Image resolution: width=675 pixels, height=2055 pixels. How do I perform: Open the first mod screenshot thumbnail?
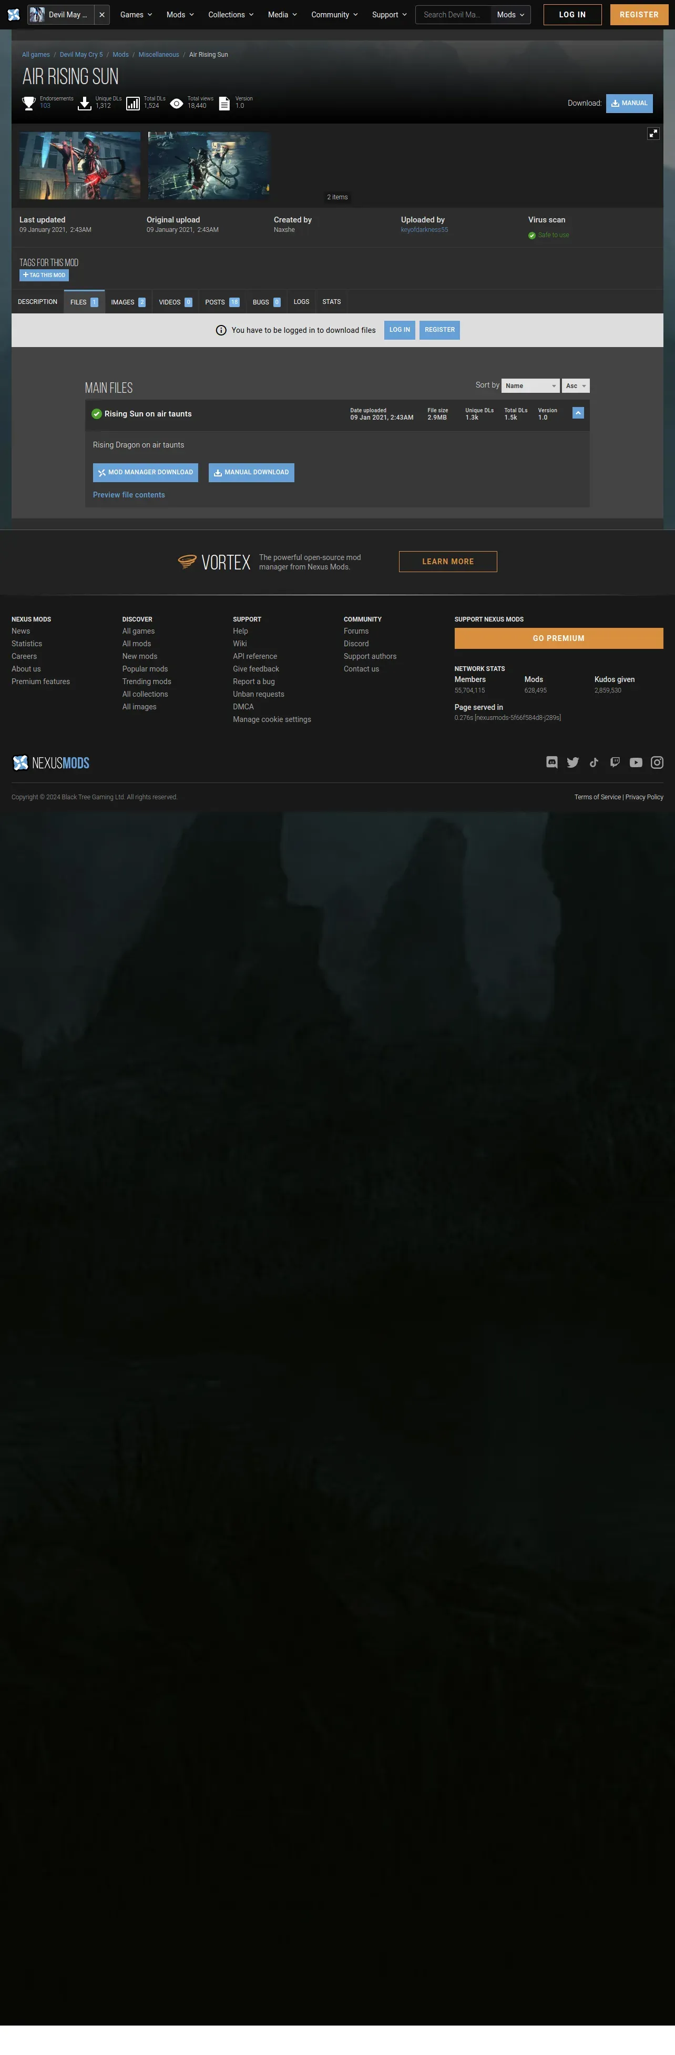[80, 165]
